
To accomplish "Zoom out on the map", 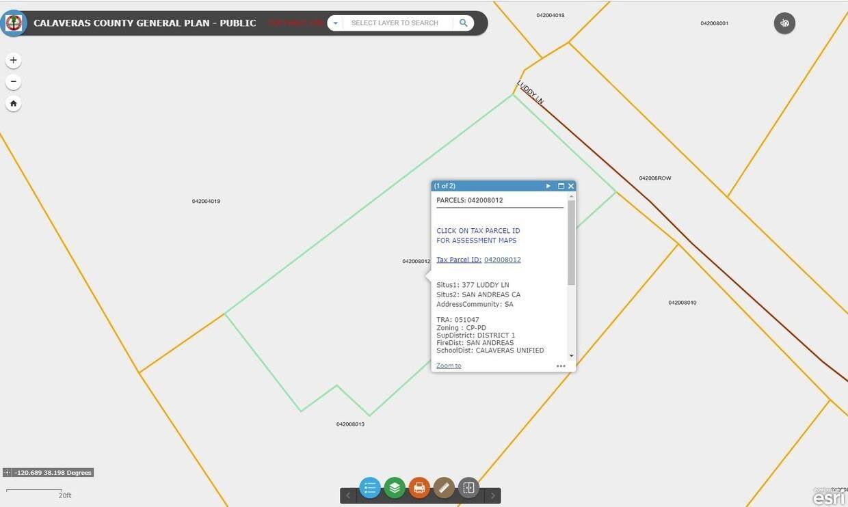I will 13,82.
